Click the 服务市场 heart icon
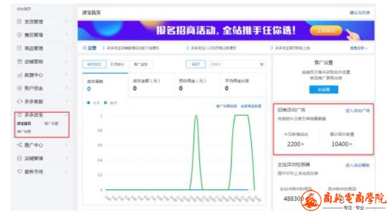The image size is (390, 215). pos(19,171)
